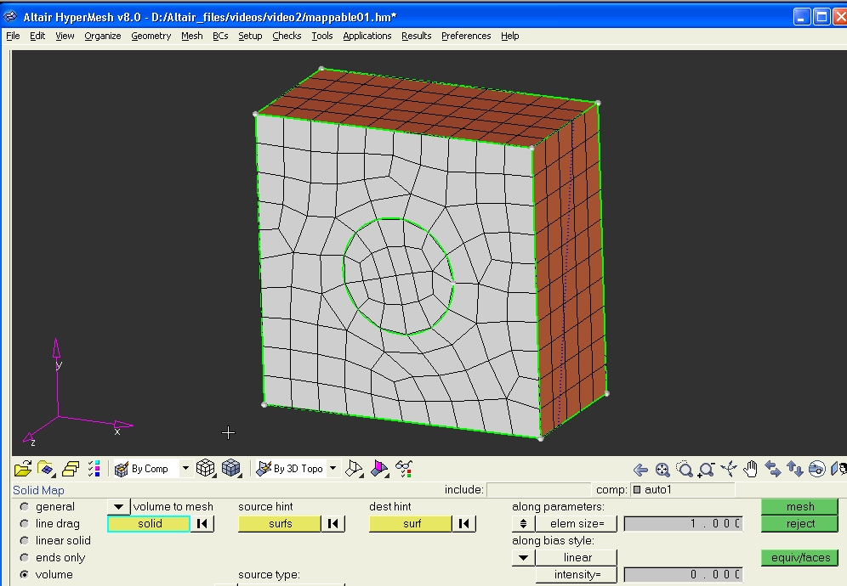Open the Checks menu
The height and width of the screenshot is (586, 847).
point(287,36)
